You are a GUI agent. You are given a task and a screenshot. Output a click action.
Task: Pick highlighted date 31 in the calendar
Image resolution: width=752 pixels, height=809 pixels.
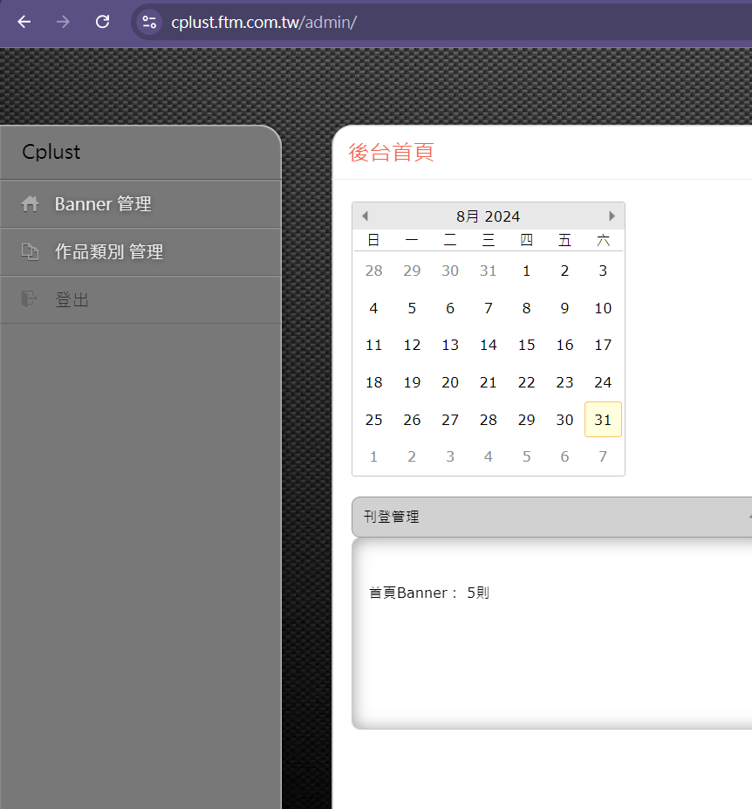[603, 420]
